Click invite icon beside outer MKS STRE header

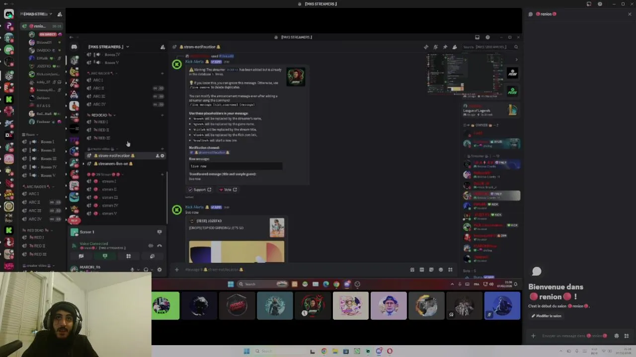pyautogui.click(x=60, y=14)
